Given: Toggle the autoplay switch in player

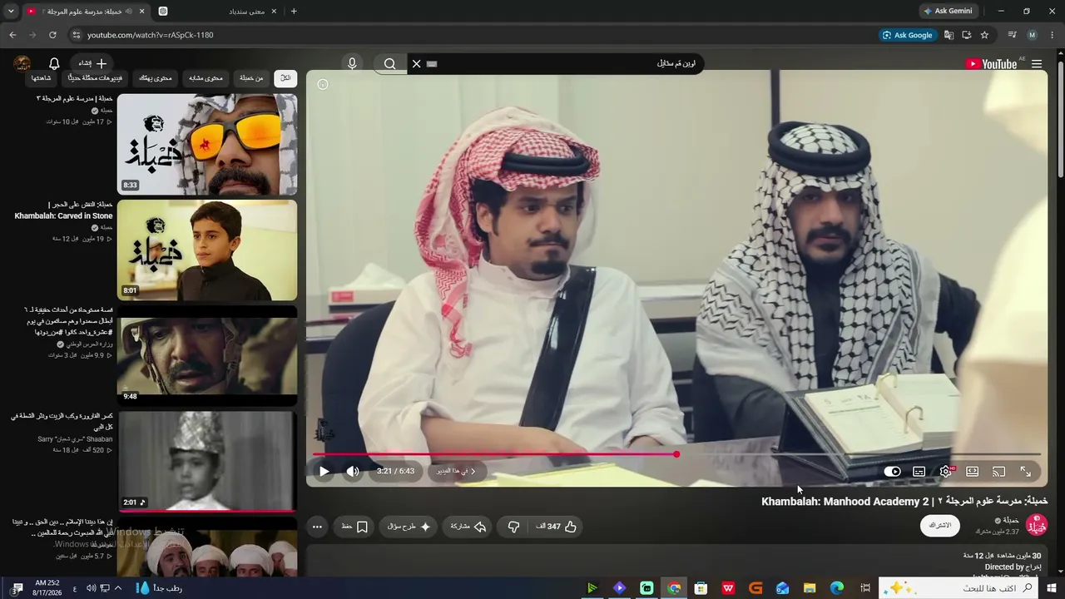Looking at the screenshot, I should (892, 472).
